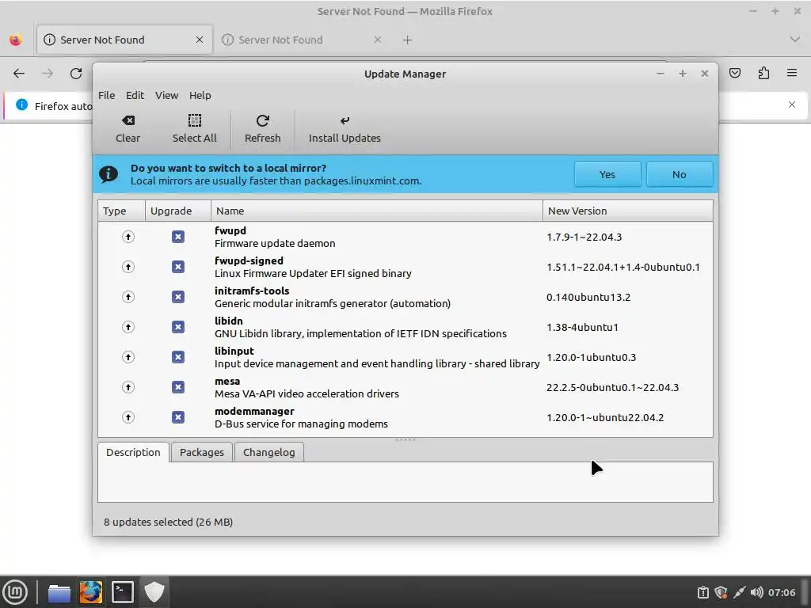Click the update type icon for libinput
The height and width of the screenshot is (608, 811).
pyautogui.click(x=128, y=357)
